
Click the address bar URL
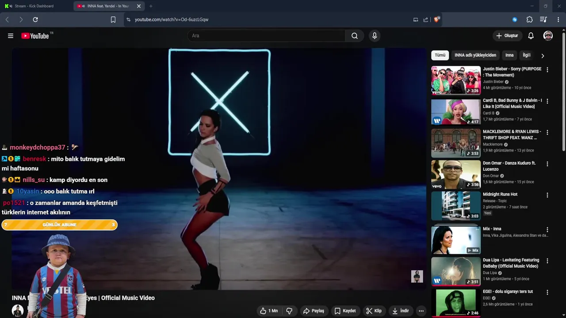point(172,19)
